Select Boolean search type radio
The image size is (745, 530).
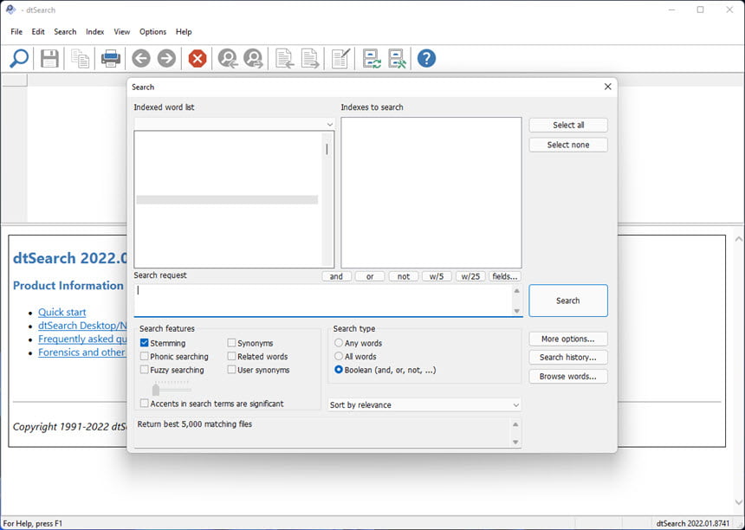(x=339, y=369)
